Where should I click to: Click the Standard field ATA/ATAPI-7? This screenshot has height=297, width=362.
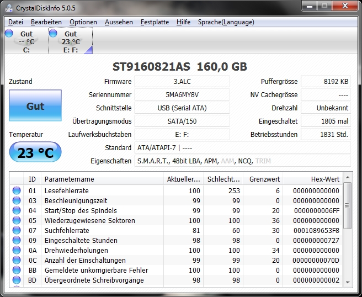tap(243, 147)
